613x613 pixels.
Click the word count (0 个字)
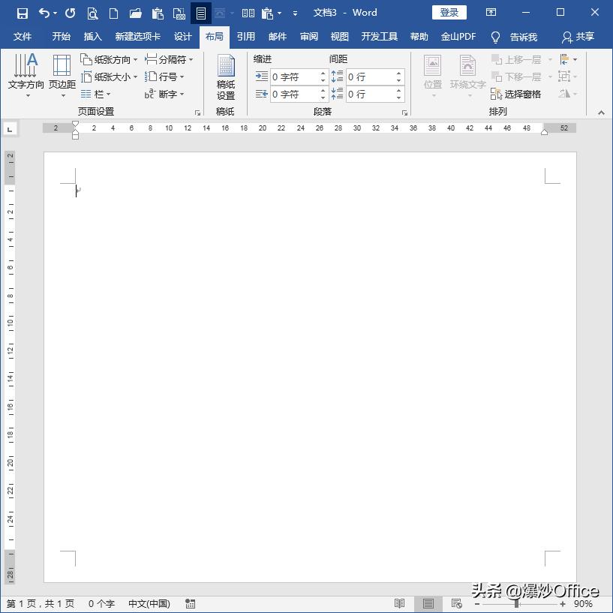(x=101, y=603)
